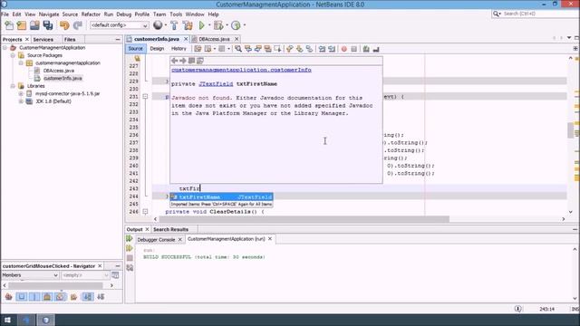Viewport: 580px width, 326px height.
Task: Open the Windows Start button
Action: (x=8, y=320)
